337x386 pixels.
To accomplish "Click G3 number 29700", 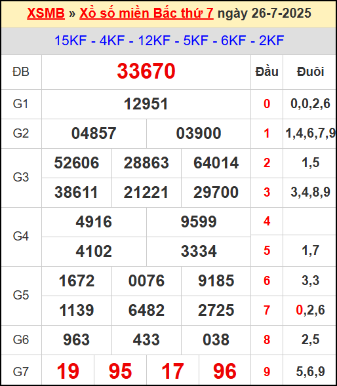I will click(216, 192).
